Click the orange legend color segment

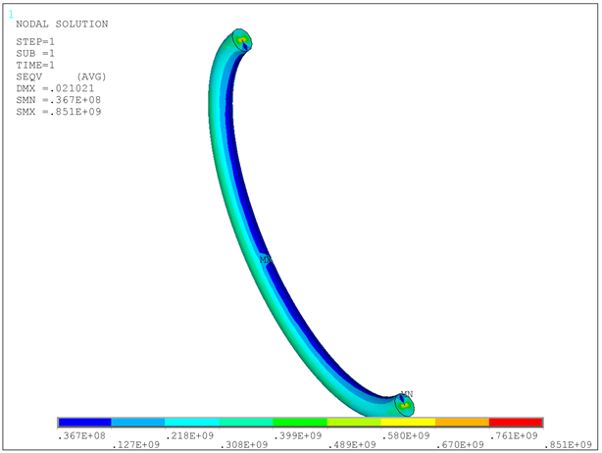click(x=462, y=423)
